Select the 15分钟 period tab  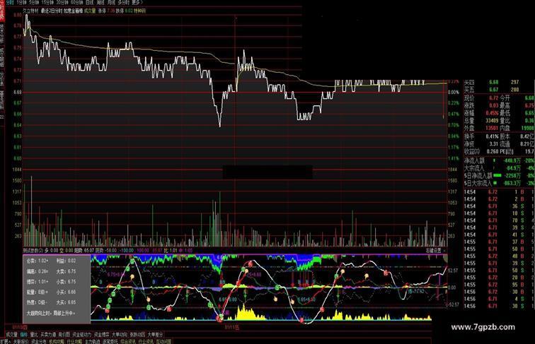tap(48, 2)
